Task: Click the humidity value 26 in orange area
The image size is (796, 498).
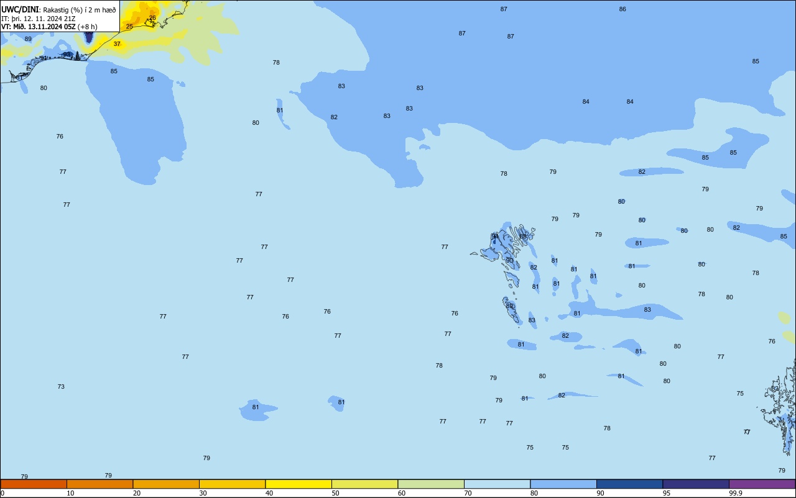Action: point(152,17)
